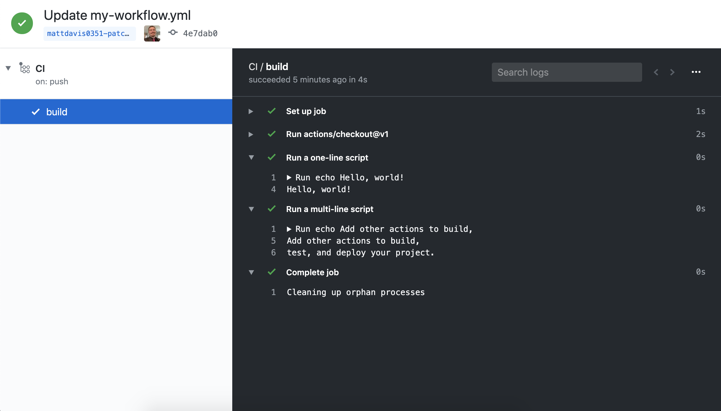Toggle expand the Set up job step
The image size is (721, 411).
click(252, 111)
